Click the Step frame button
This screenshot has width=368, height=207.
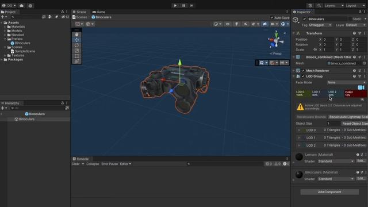(191, 6)
